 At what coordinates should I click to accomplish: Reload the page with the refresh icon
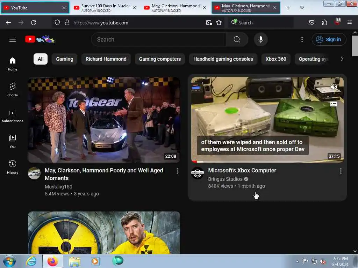pos(34,23)
